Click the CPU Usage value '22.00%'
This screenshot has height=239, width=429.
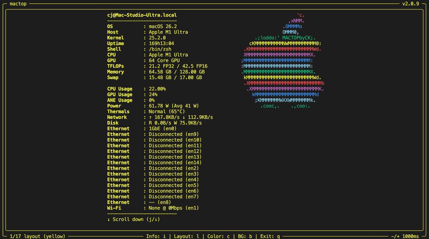coord(157,89)
